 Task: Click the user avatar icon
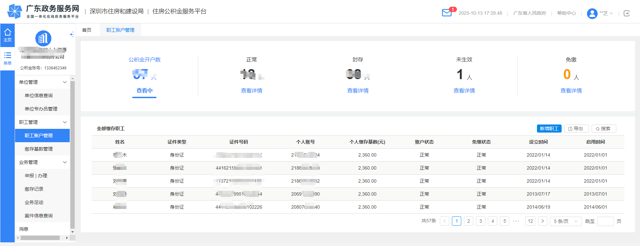coord(592,13)
